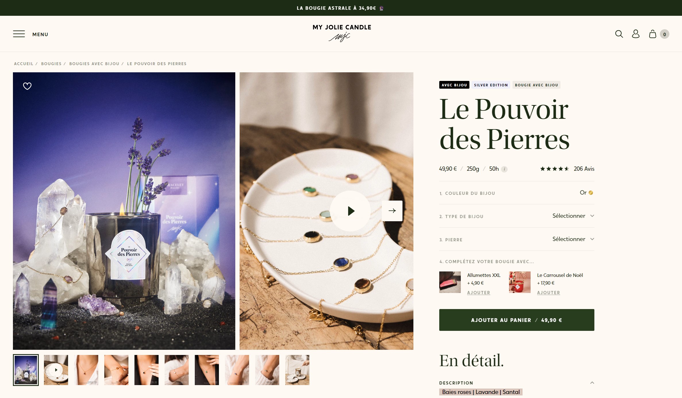
Task: Show burn time info icon next to 50h
Action: point(504,169)
